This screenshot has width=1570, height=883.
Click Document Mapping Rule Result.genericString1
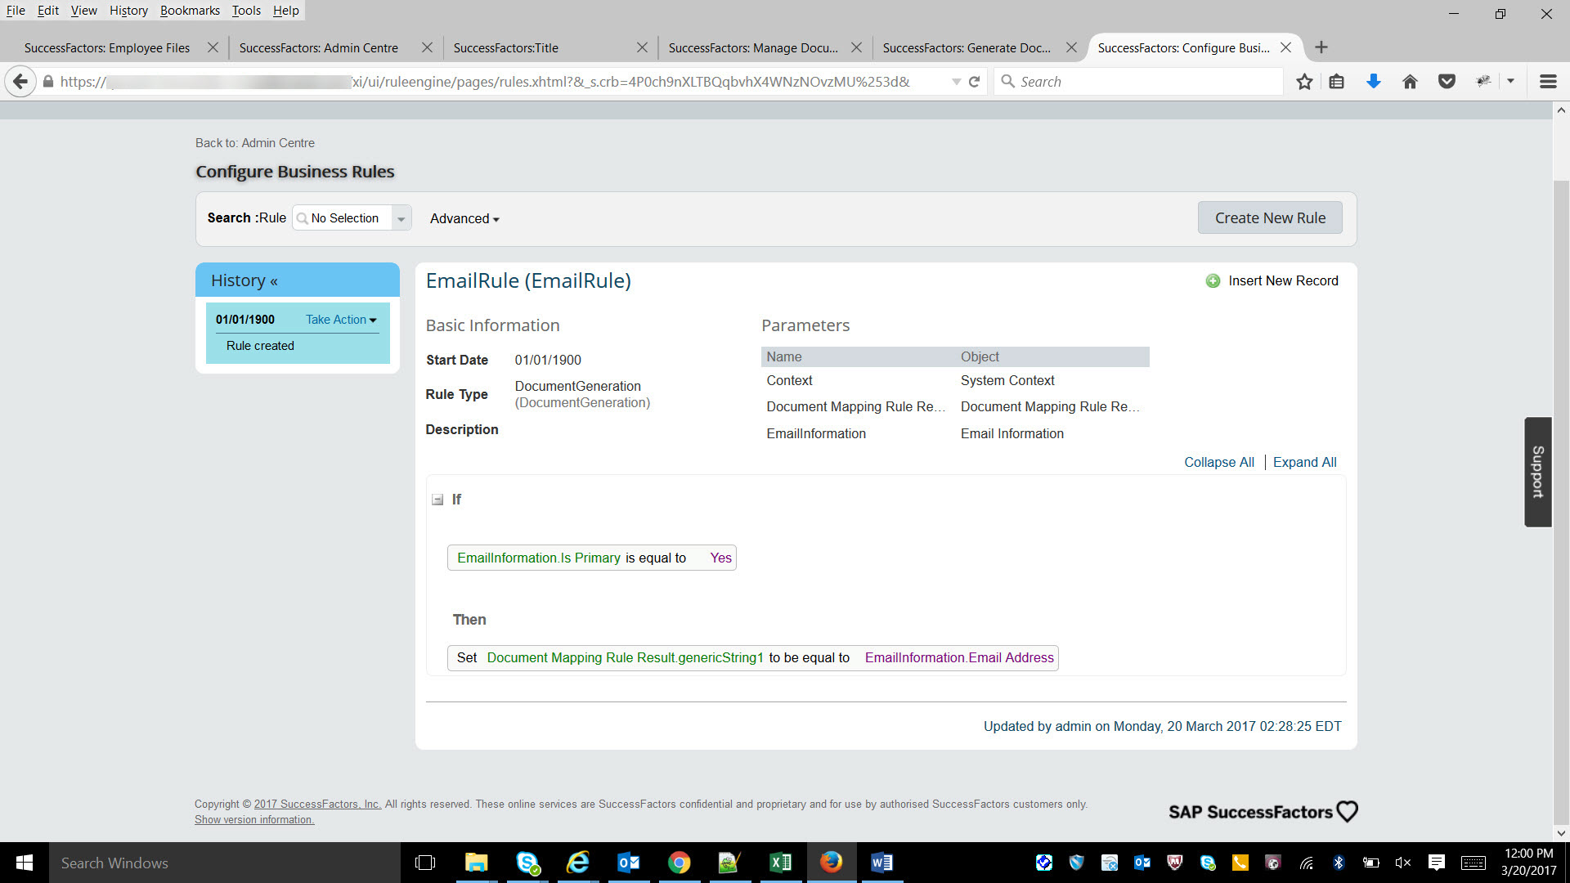tap(625, 658)
